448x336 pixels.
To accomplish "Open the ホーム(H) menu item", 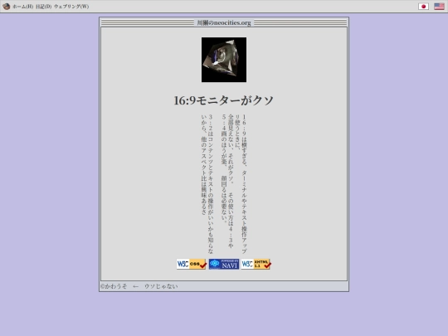I will [23, 7].
